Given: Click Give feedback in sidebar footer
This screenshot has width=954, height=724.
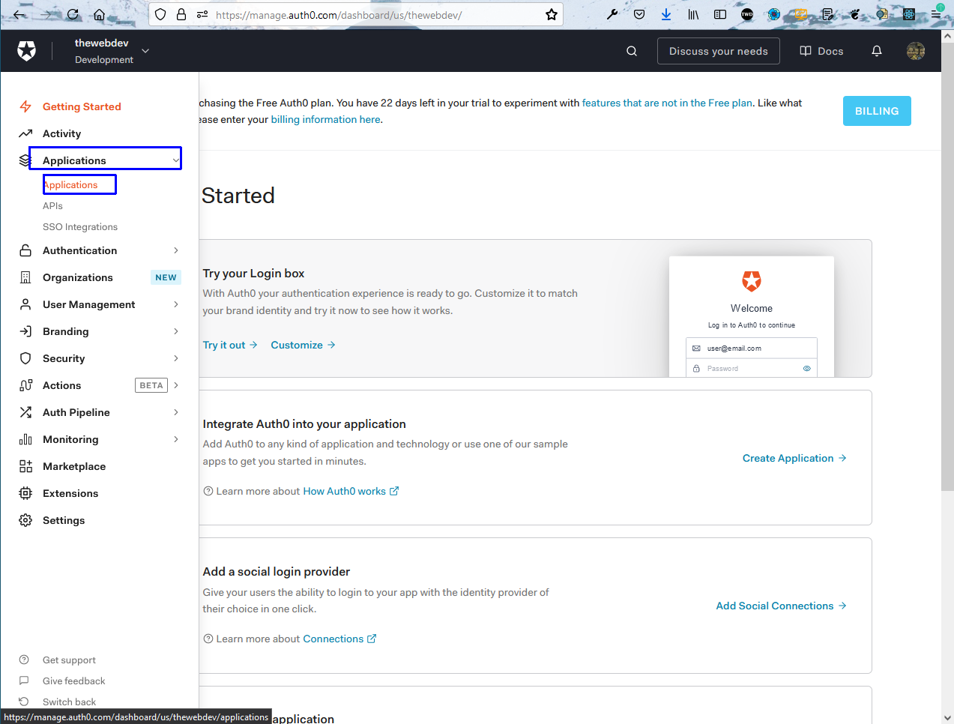Looking at the screenshot, I should pyautogui.click(x=73, y=681).
